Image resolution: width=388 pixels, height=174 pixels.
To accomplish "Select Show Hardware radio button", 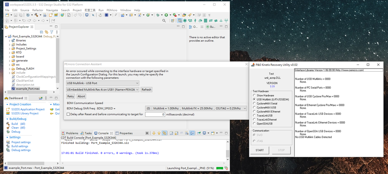I will coord(254,96).
